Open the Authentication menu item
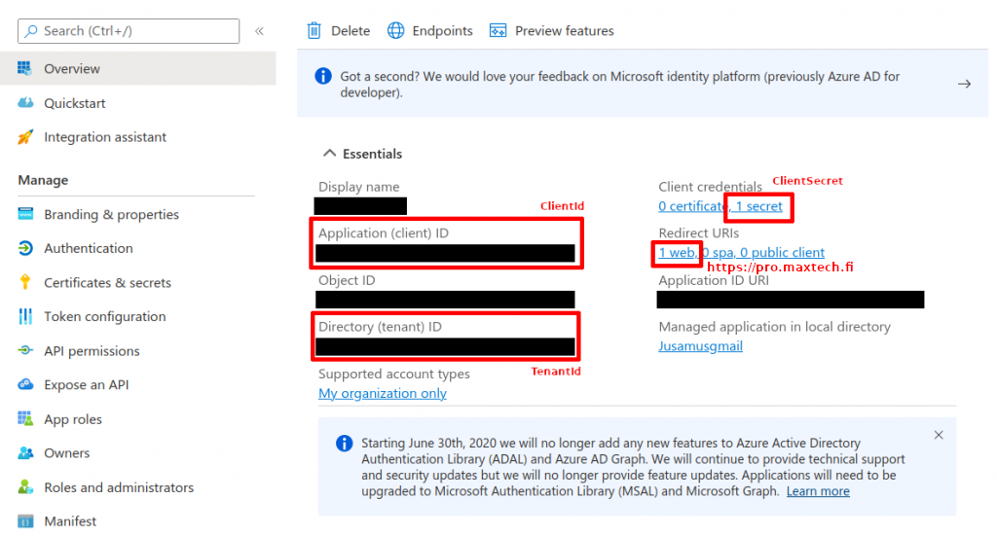This screenshot has width=997, height=536. (88, 248)
